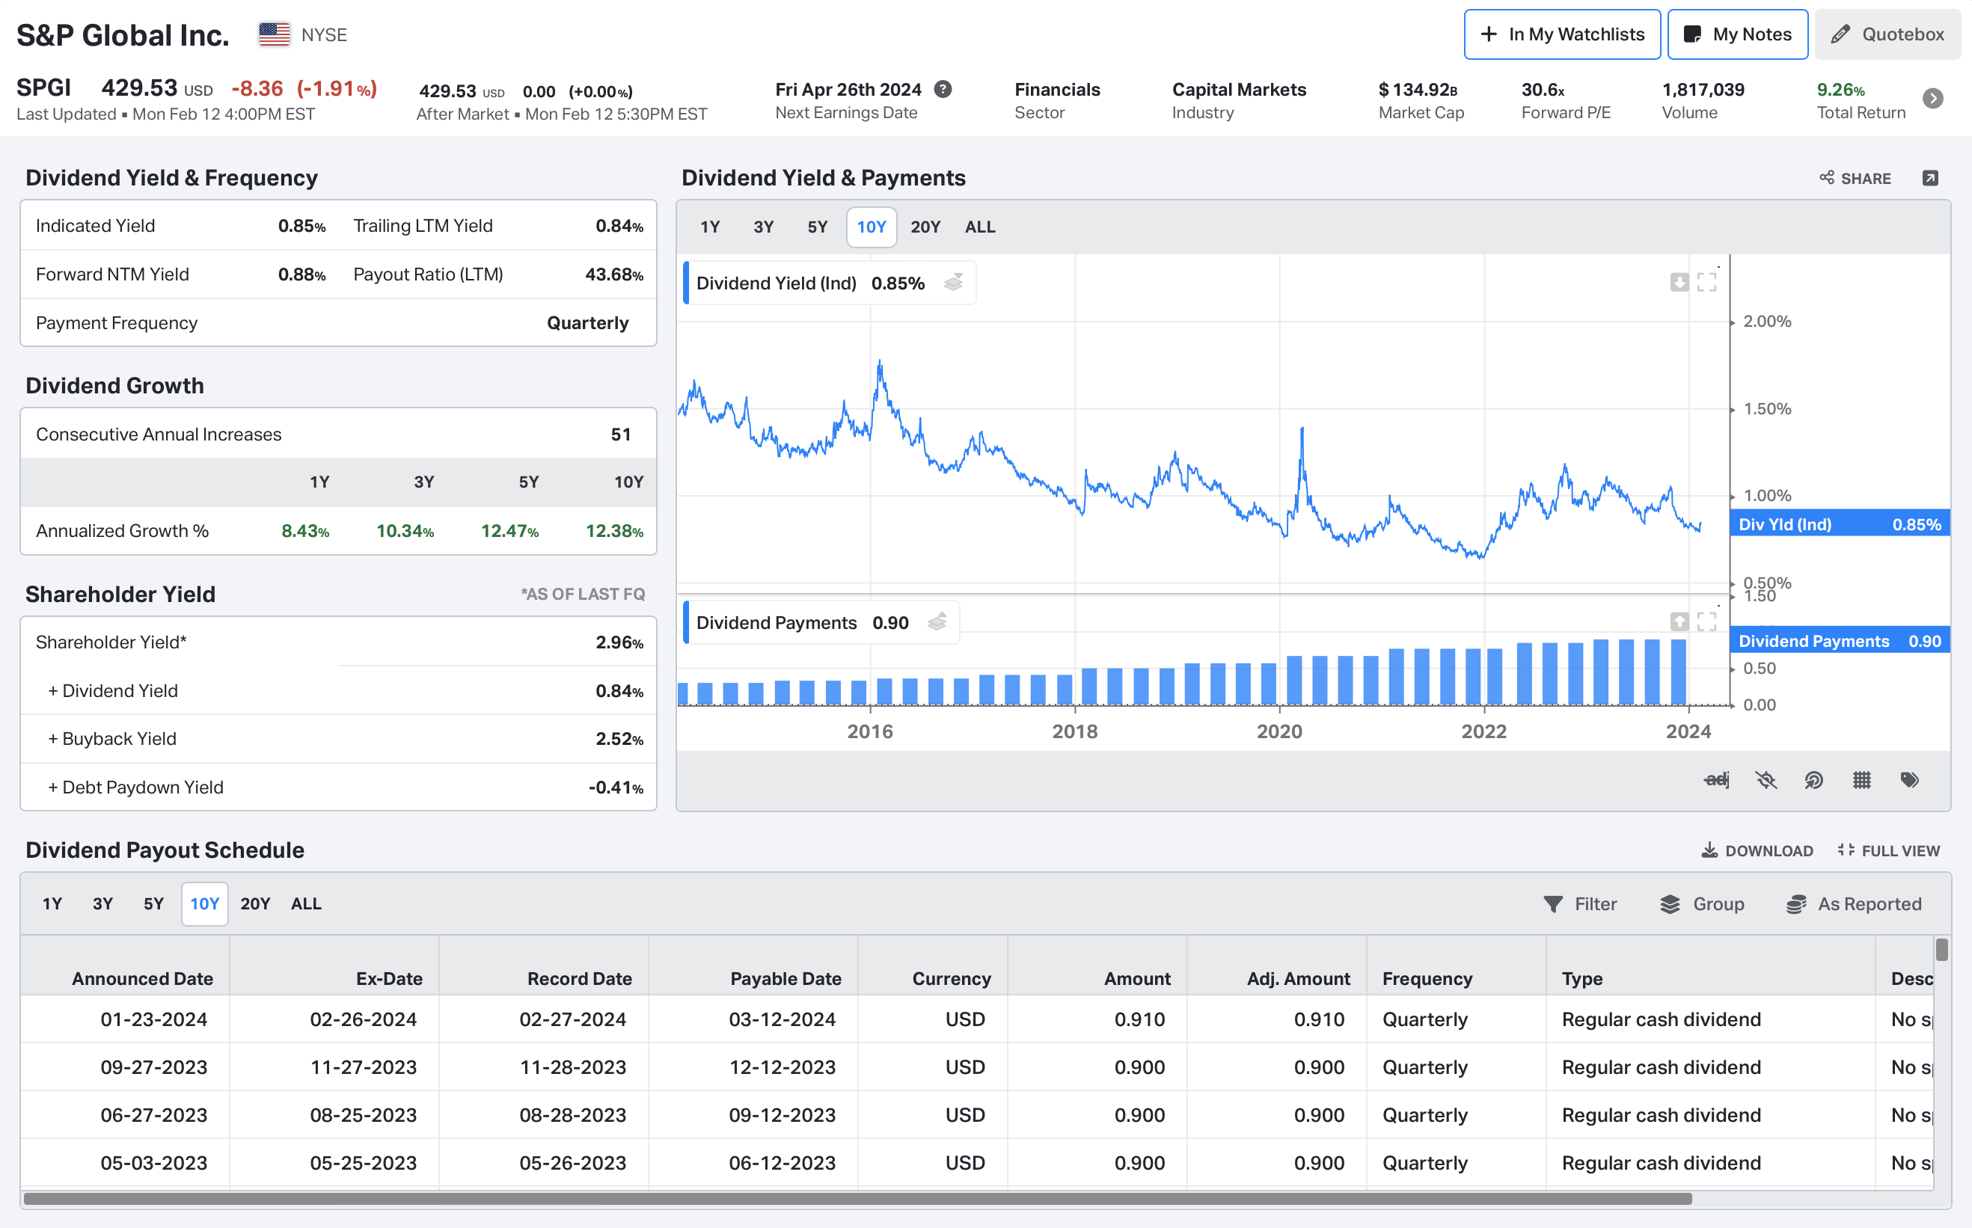The height and width of the screenshot is (1228, 1972).
Task: Open the Quotebox editor
Action: click(1887, 34)
